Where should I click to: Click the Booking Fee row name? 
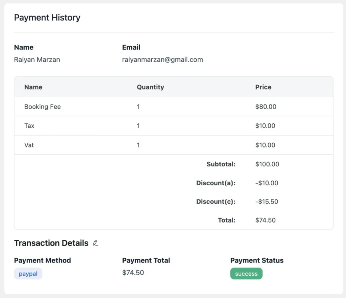pos(42,107)
